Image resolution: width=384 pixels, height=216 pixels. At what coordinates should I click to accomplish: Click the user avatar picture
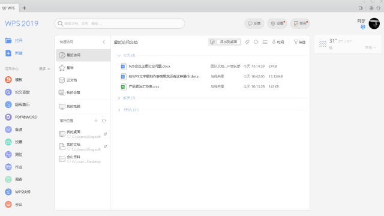click(374, 23)
